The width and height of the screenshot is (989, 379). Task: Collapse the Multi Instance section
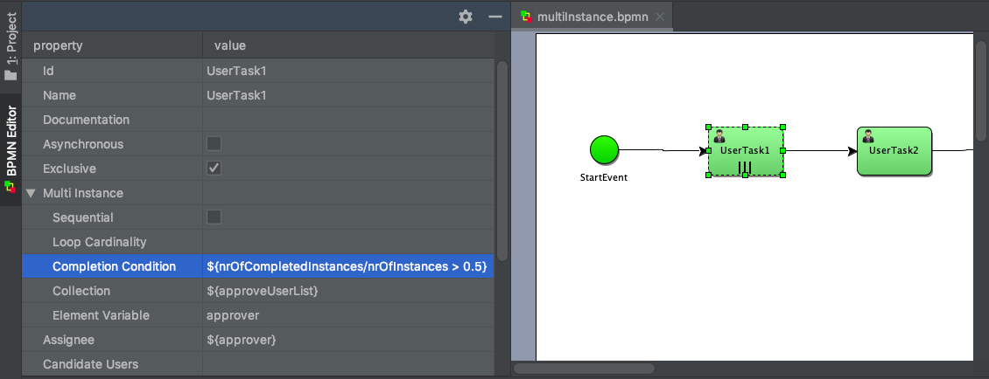(31, 193)
